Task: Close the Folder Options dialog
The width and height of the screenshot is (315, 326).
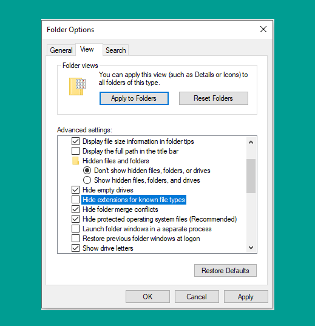Action: point(263,29)
